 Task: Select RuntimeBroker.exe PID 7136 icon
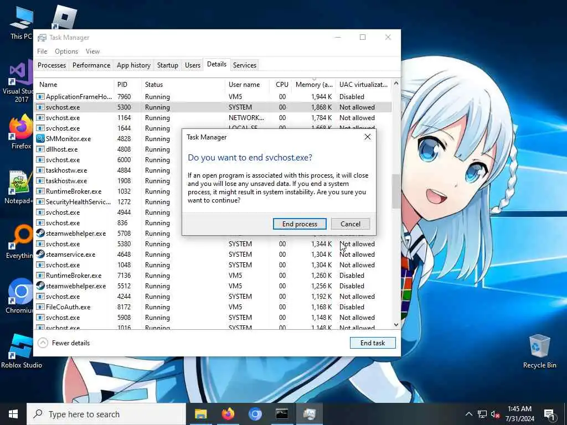click(x=40, y=276)
